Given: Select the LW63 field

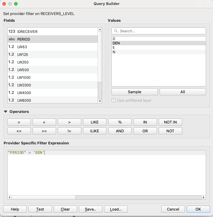Looking at the screenshot, I should pos(53,47).
